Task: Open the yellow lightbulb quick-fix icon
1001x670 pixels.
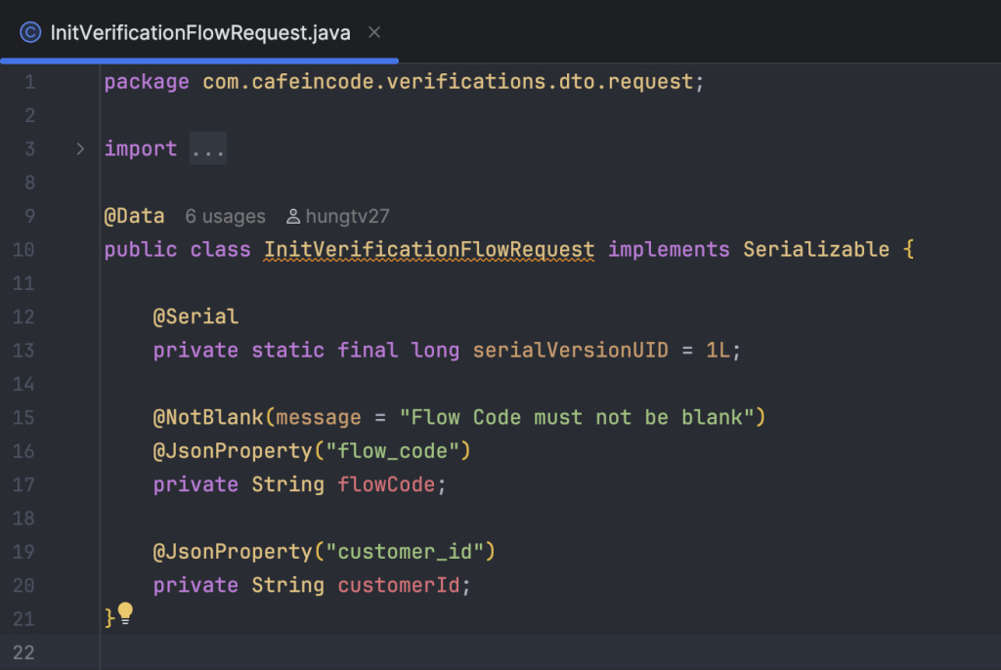Action: click(125, 613)
